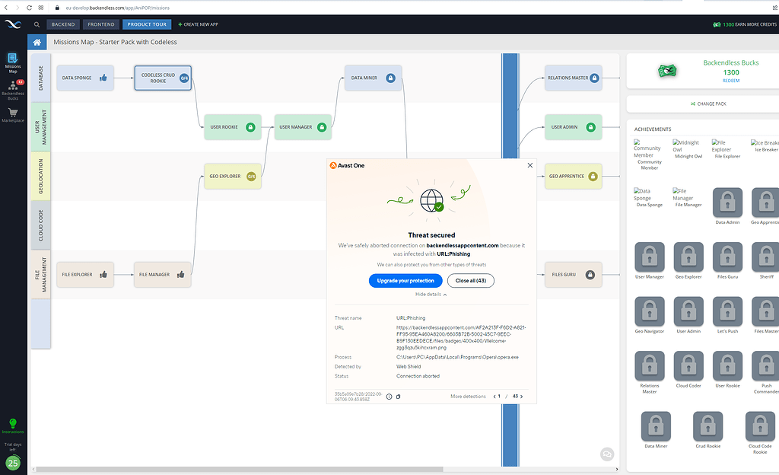Image resolution: width=779 pixels, height=475 pixels.
Task: Select the PRODUCT TOUR tab
Action: (x=147, y=24)
